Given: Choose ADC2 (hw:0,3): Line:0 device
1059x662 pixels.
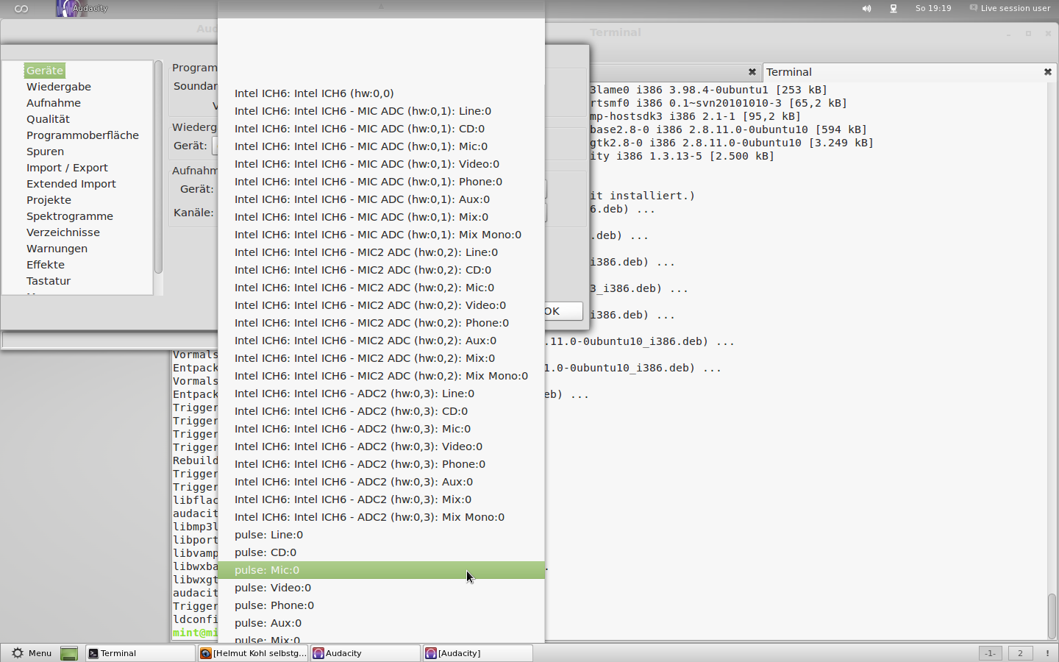Looking at the screenshot, I should [381, 394].
